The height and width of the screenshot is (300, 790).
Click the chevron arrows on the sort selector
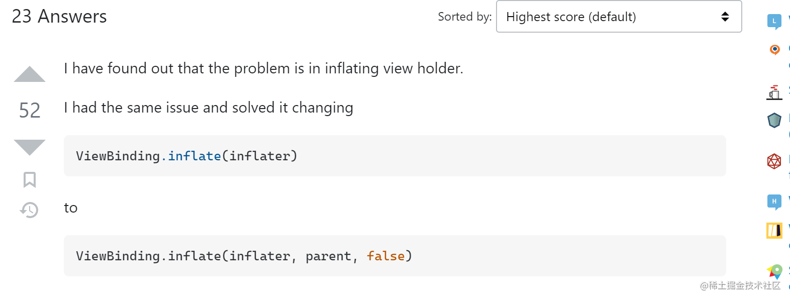coord(725,17)
